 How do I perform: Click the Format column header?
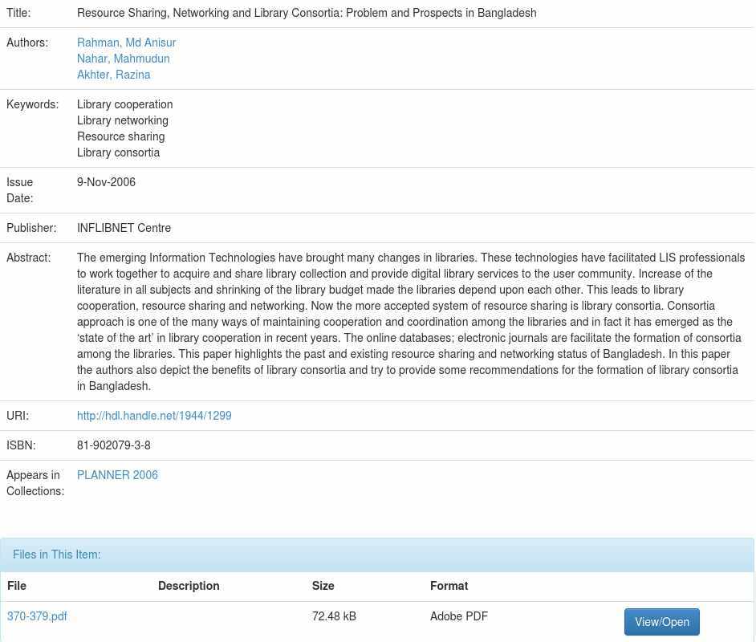pos(449,586)
